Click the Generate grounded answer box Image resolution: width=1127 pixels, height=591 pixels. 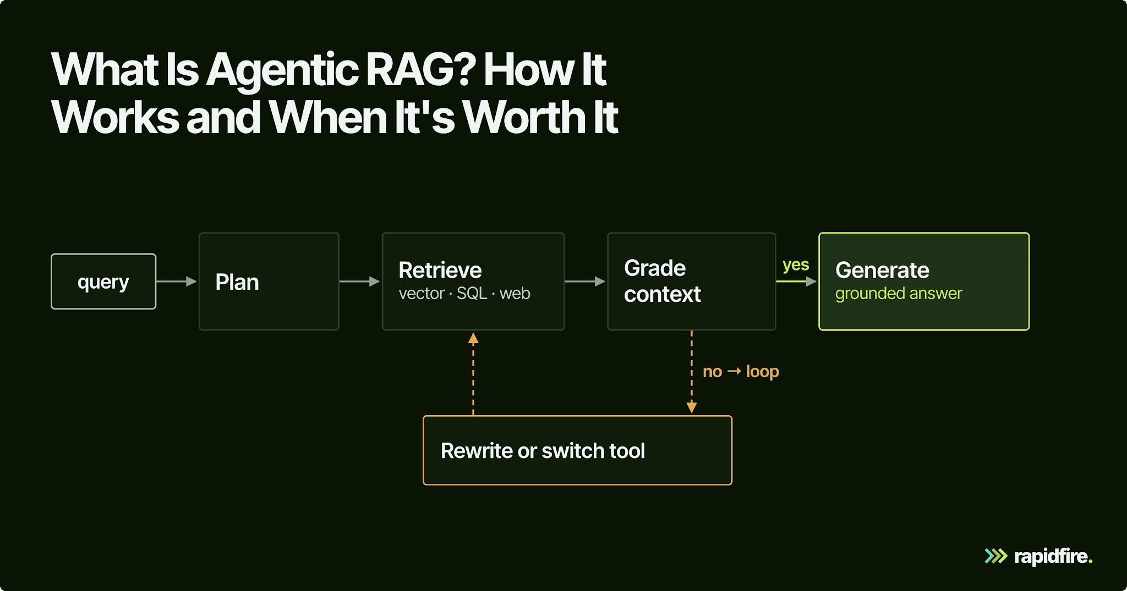pyautogui.click(x=924, y=281)
